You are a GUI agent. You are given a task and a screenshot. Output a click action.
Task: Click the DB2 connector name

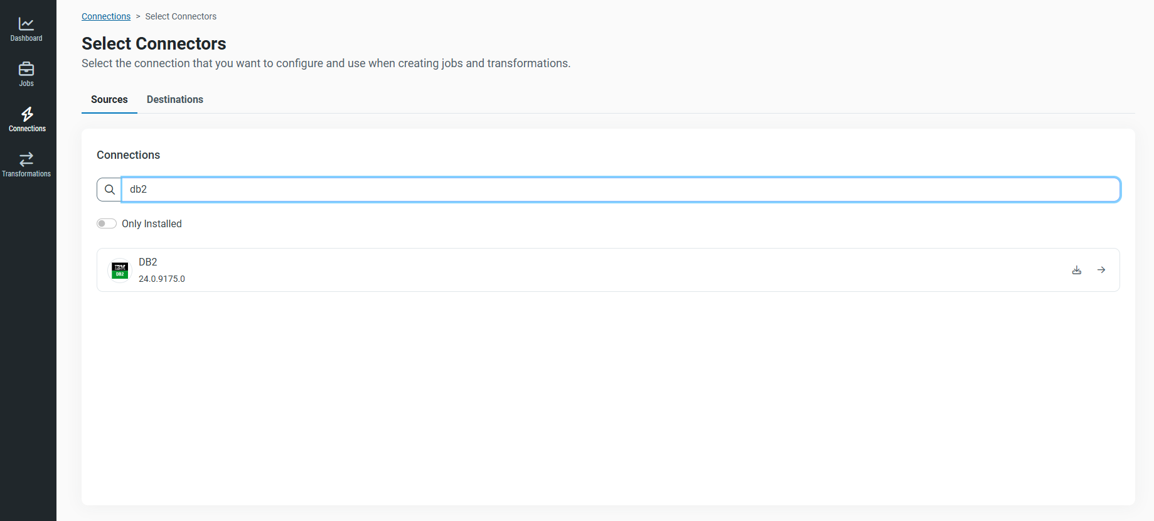(148, 262)
